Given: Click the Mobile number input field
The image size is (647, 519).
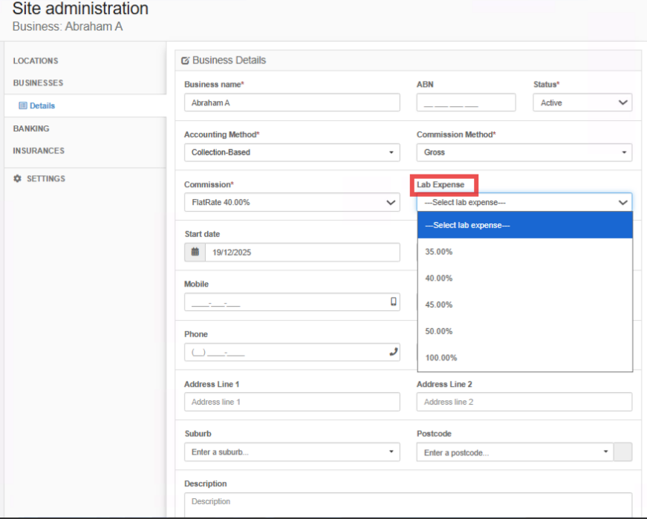Looking at the screenshot, I should tap(292, 302).
